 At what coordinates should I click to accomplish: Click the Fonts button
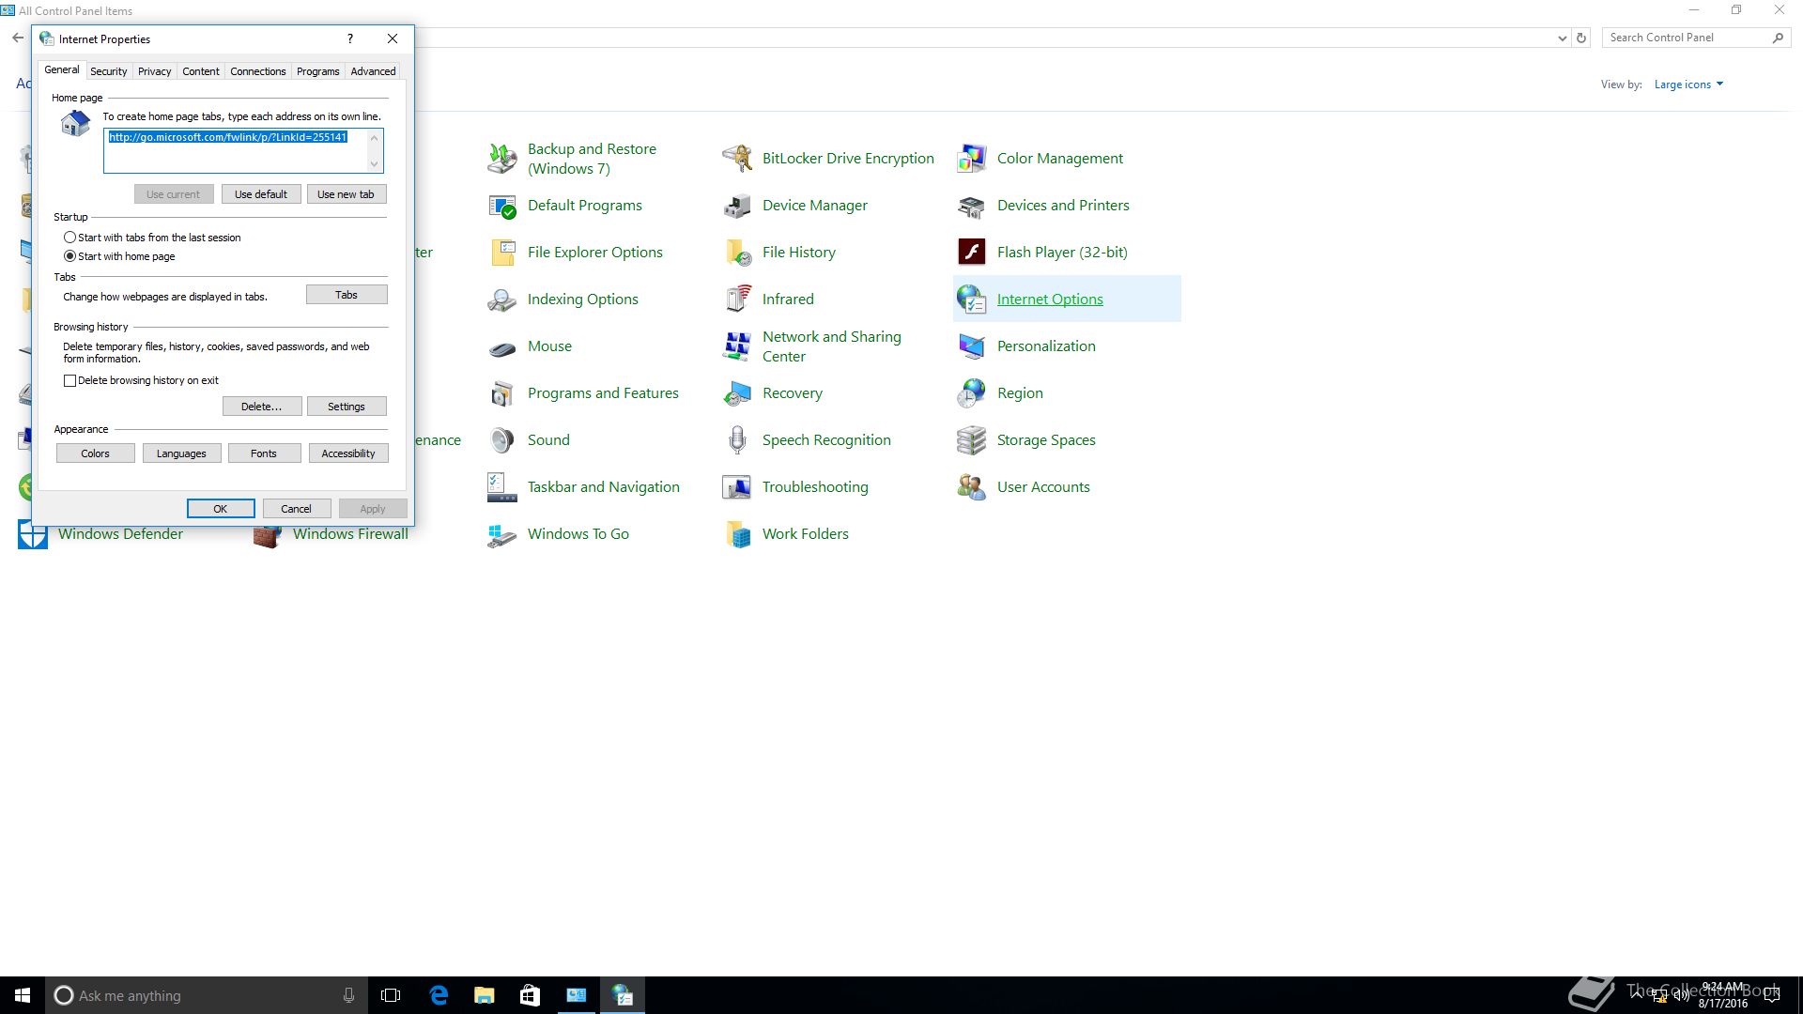pyautogui.click(x=264, y=453)
